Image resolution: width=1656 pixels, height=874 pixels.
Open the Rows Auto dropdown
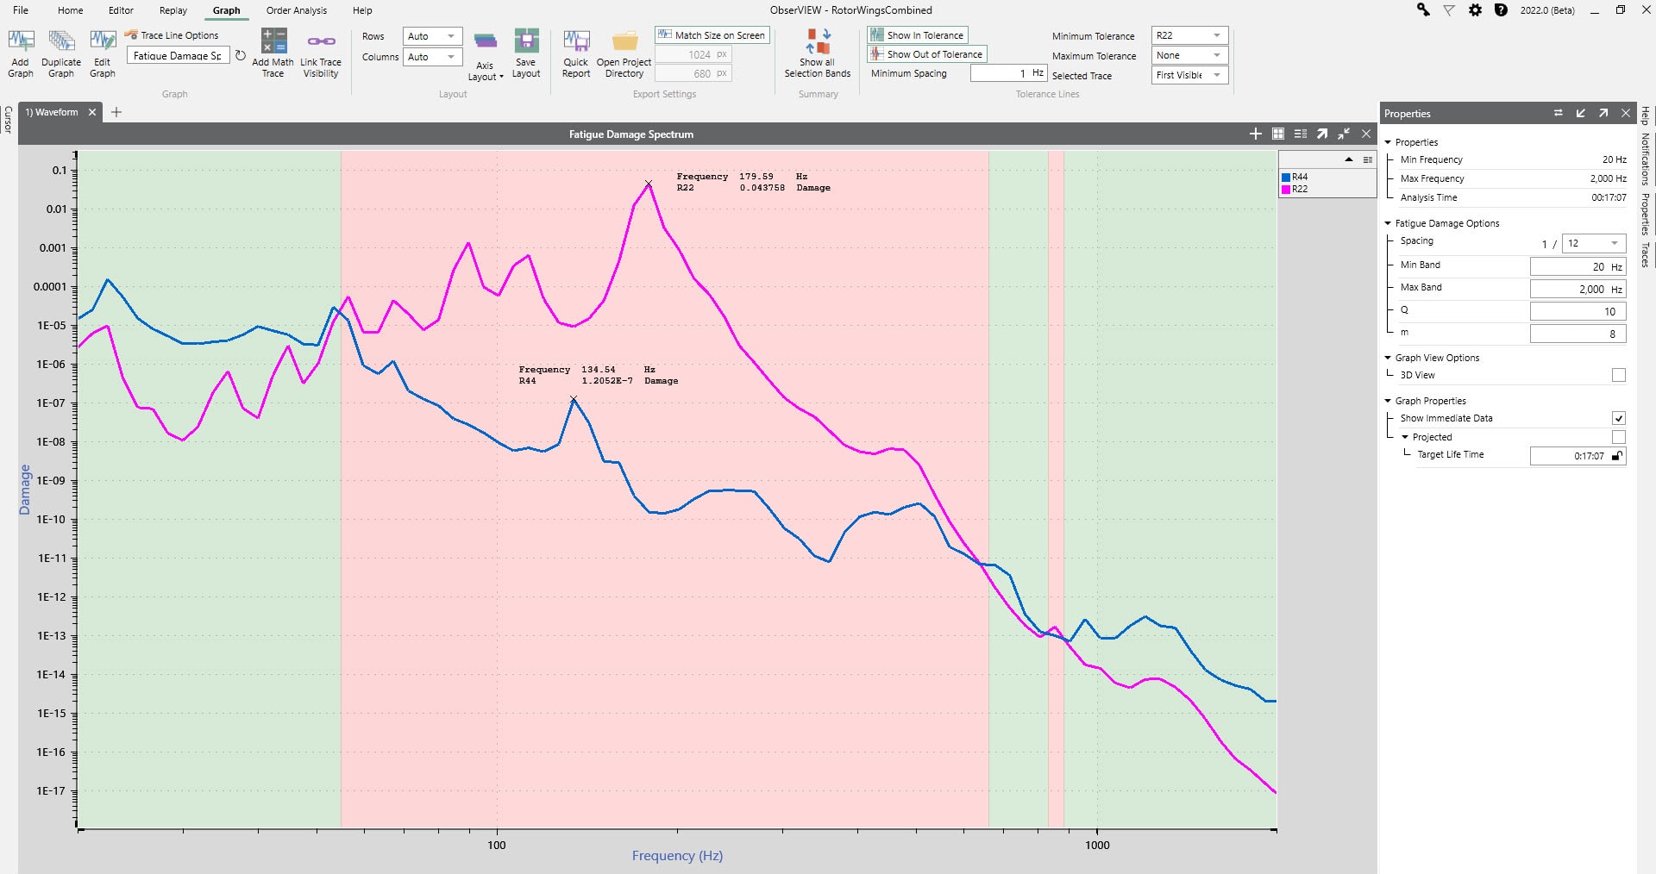click(x=432, y=36)
